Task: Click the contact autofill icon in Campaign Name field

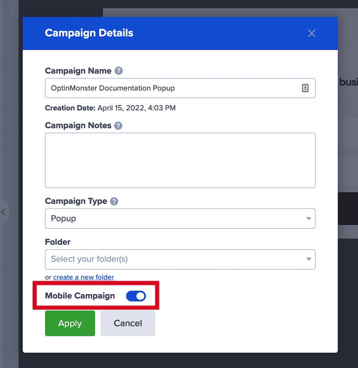Action: pyautogui.click(x=306, y=88)
